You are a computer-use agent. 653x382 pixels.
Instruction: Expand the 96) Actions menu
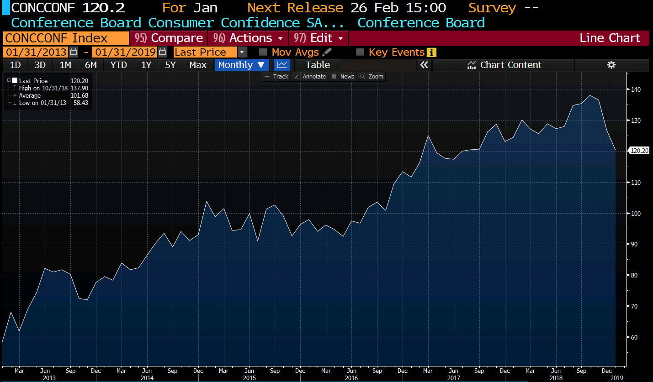click(x=248, y=38)
